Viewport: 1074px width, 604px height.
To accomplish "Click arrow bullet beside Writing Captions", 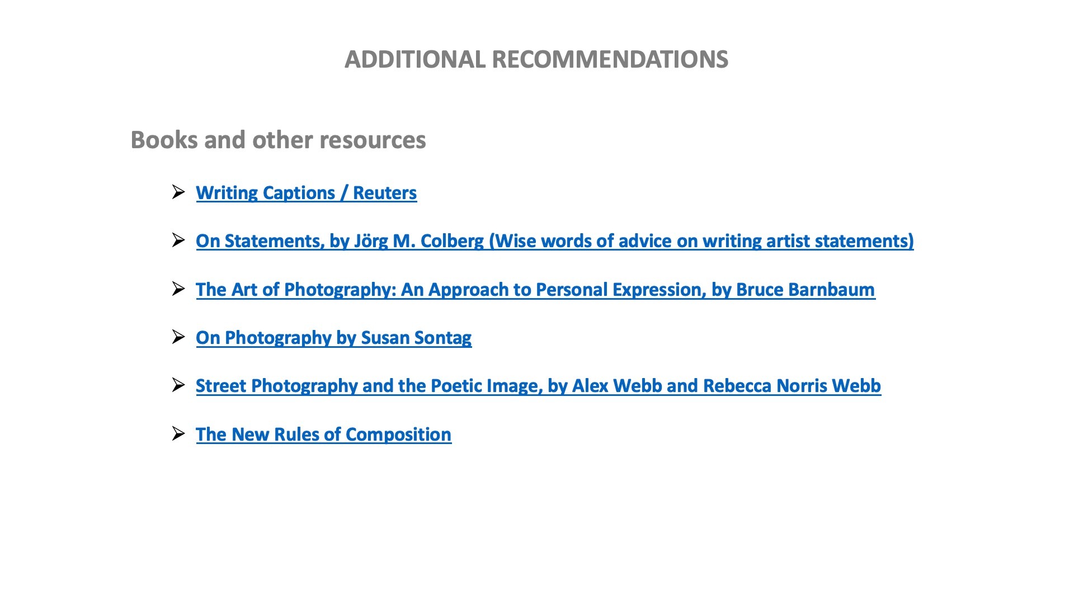I will (178, 192).
